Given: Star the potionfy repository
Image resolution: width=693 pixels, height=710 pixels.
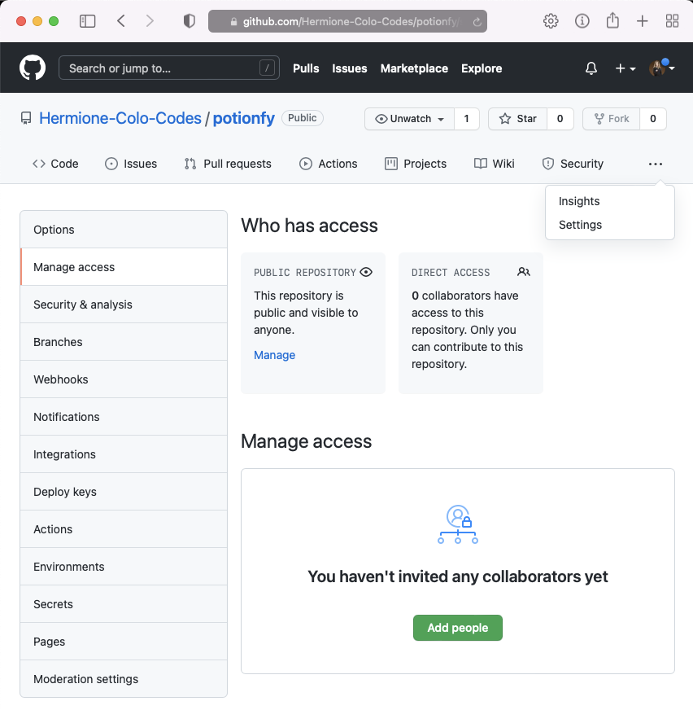Looking at the screenshot, I should tap(517, 119).
